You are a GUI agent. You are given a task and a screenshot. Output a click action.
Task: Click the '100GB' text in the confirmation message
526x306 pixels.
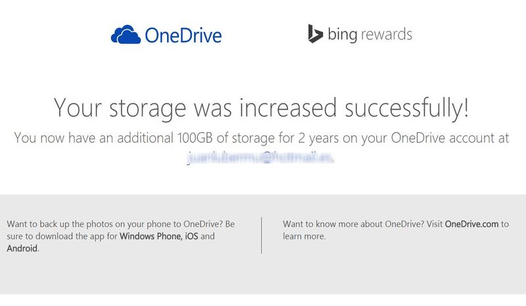pos(195,139)
